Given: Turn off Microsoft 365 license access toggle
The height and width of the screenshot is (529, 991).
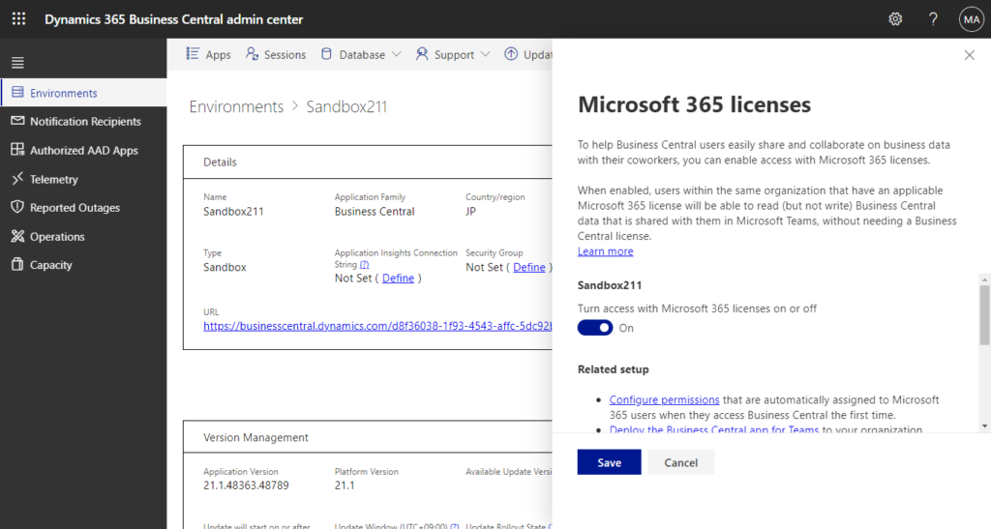Looking at the screenshot, I should tap(595, 328).
